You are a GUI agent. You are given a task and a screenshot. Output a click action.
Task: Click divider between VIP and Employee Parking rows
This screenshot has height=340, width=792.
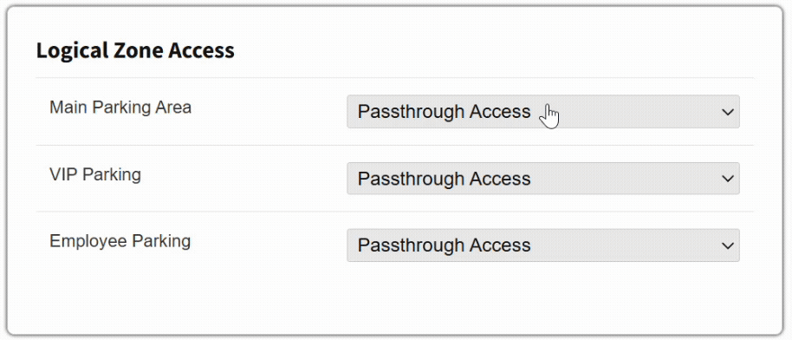[395, 212]
